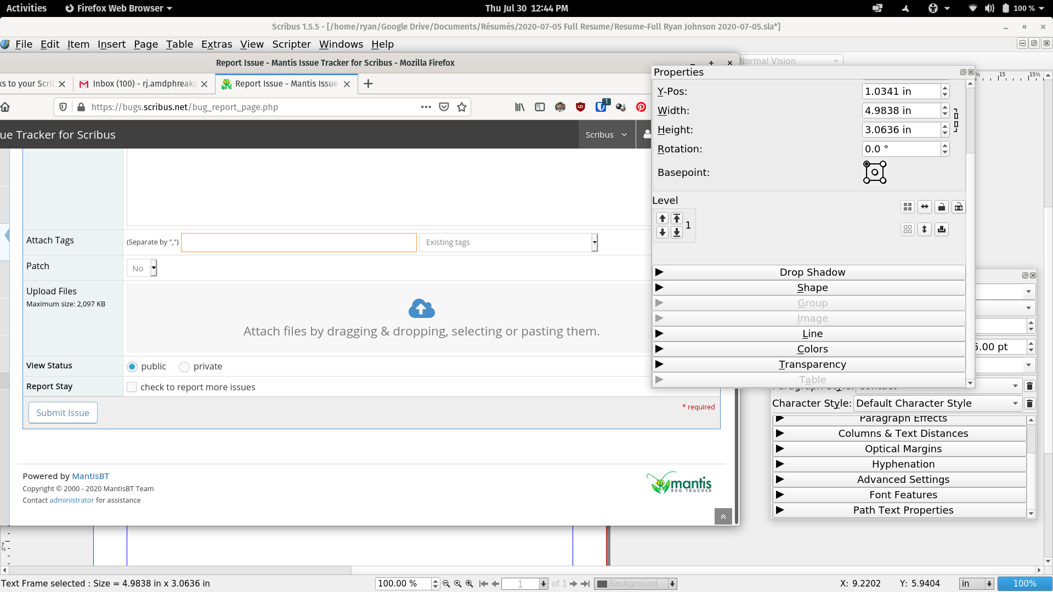
Task: Click the Attach Tags input field
Action: pyautogui.click(x=299, y=242)
